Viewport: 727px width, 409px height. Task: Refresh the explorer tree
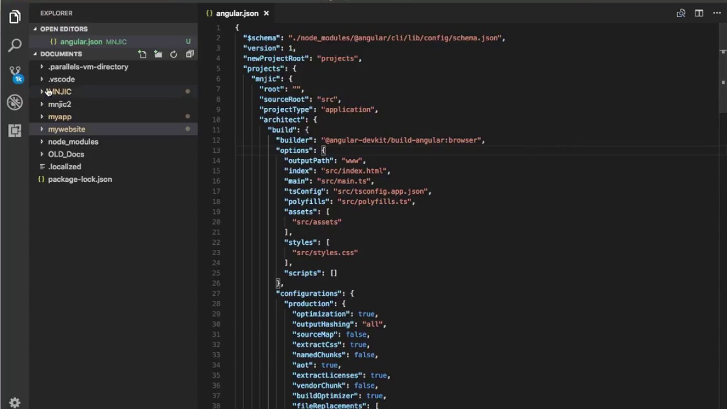click(x=174, y=54)
